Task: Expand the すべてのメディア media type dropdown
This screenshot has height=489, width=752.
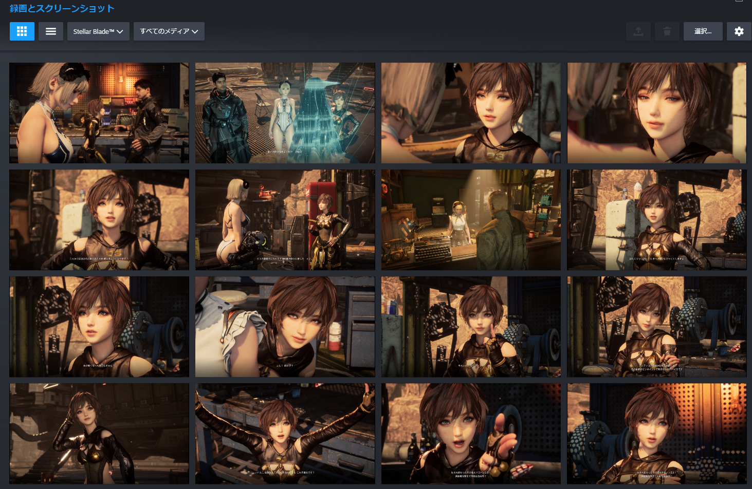Action: 169,31
